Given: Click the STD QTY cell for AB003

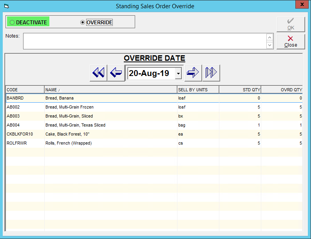Looking at the screenshot, I should [240, 116].
